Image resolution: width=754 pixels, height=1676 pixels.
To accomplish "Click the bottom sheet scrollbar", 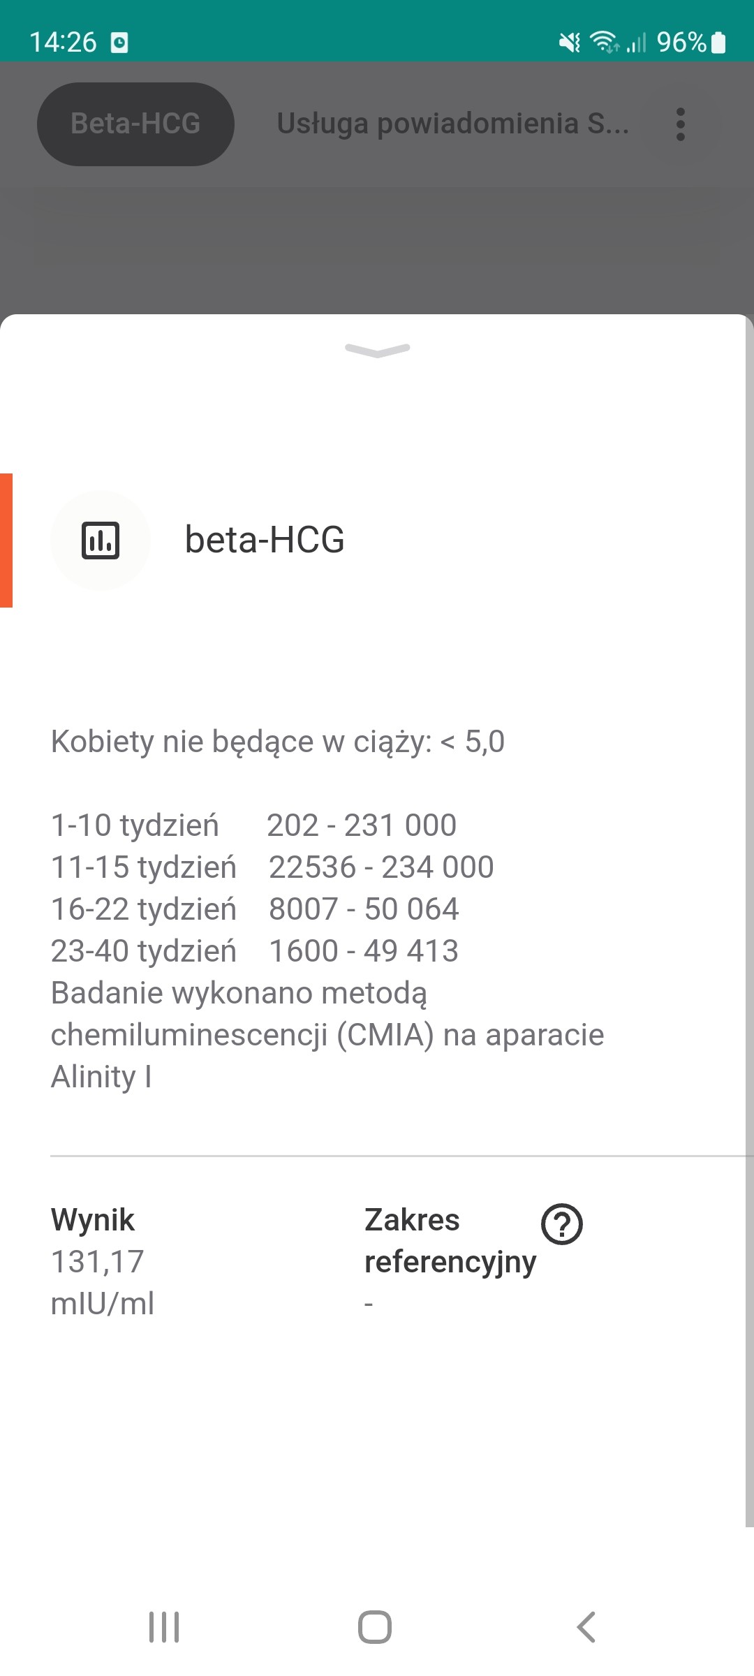I will click(749, 908).
